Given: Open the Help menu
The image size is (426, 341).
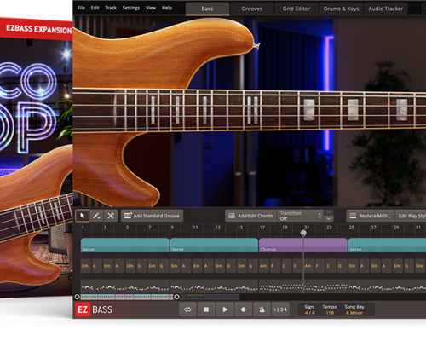Looking at the screenshot, I should click(167, 8).
